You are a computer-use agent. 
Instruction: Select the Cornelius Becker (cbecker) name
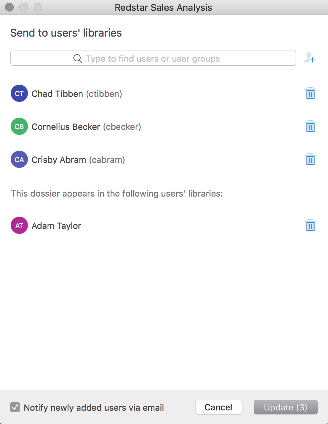86,127
